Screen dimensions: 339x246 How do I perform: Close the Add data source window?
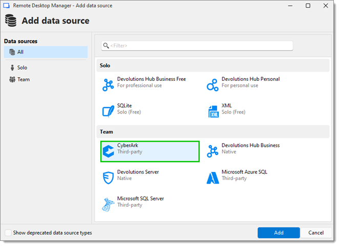click(326, 6)
